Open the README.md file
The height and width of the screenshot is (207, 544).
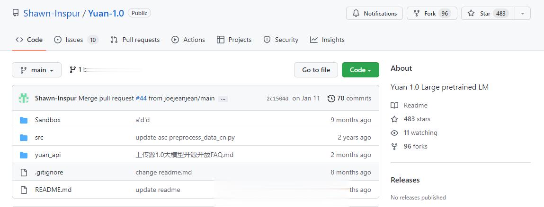(53, 190)
